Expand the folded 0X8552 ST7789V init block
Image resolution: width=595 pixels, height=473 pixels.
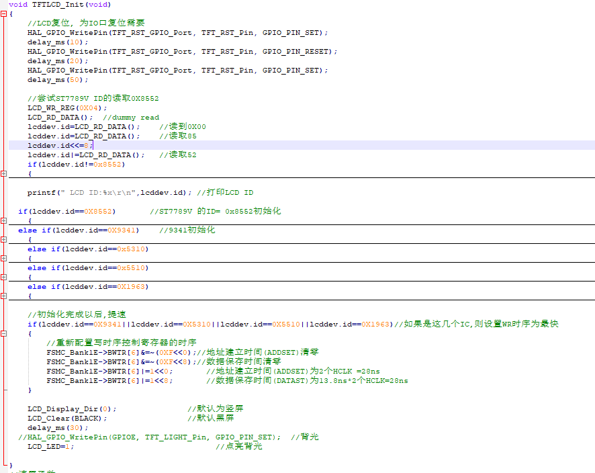point(4,220)
